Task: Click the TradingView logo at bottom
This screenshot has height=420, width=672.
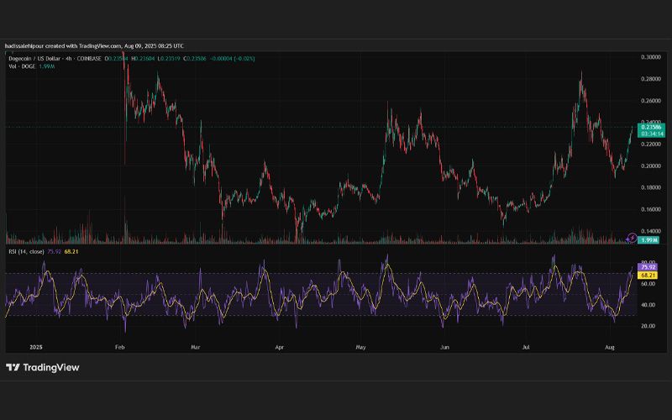Action: tap(43, 367)
